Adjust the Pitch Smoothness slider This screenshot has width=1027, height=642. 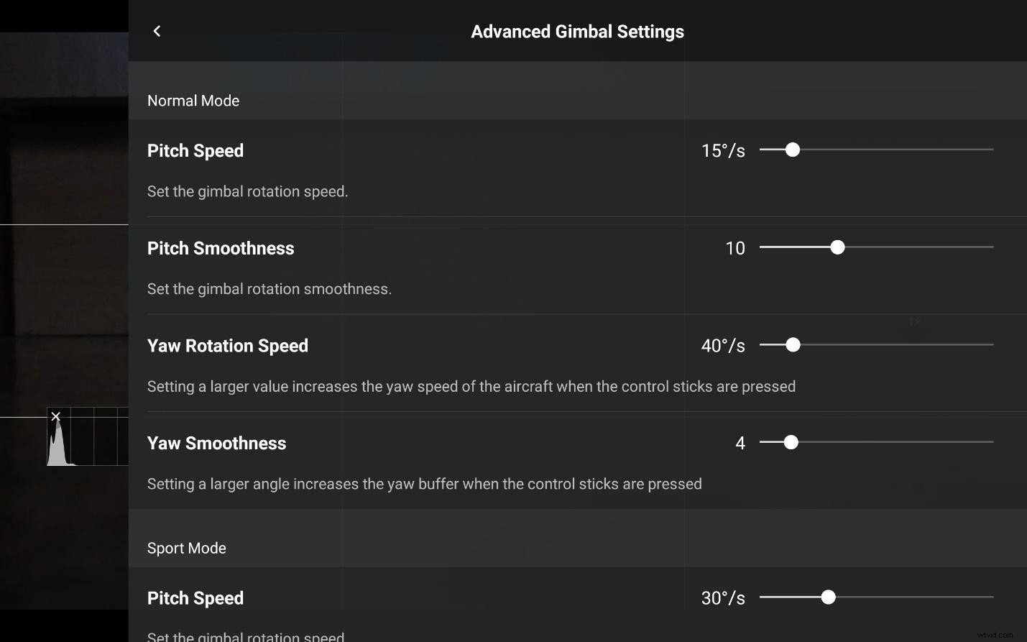pyautogui.click(x=837, y=247)
